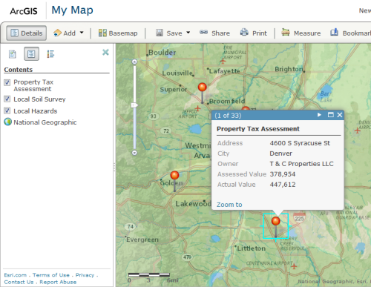The height and width of the screenshot is (287, 371).
Task: Click the Zoom to link
Action: 229,205
